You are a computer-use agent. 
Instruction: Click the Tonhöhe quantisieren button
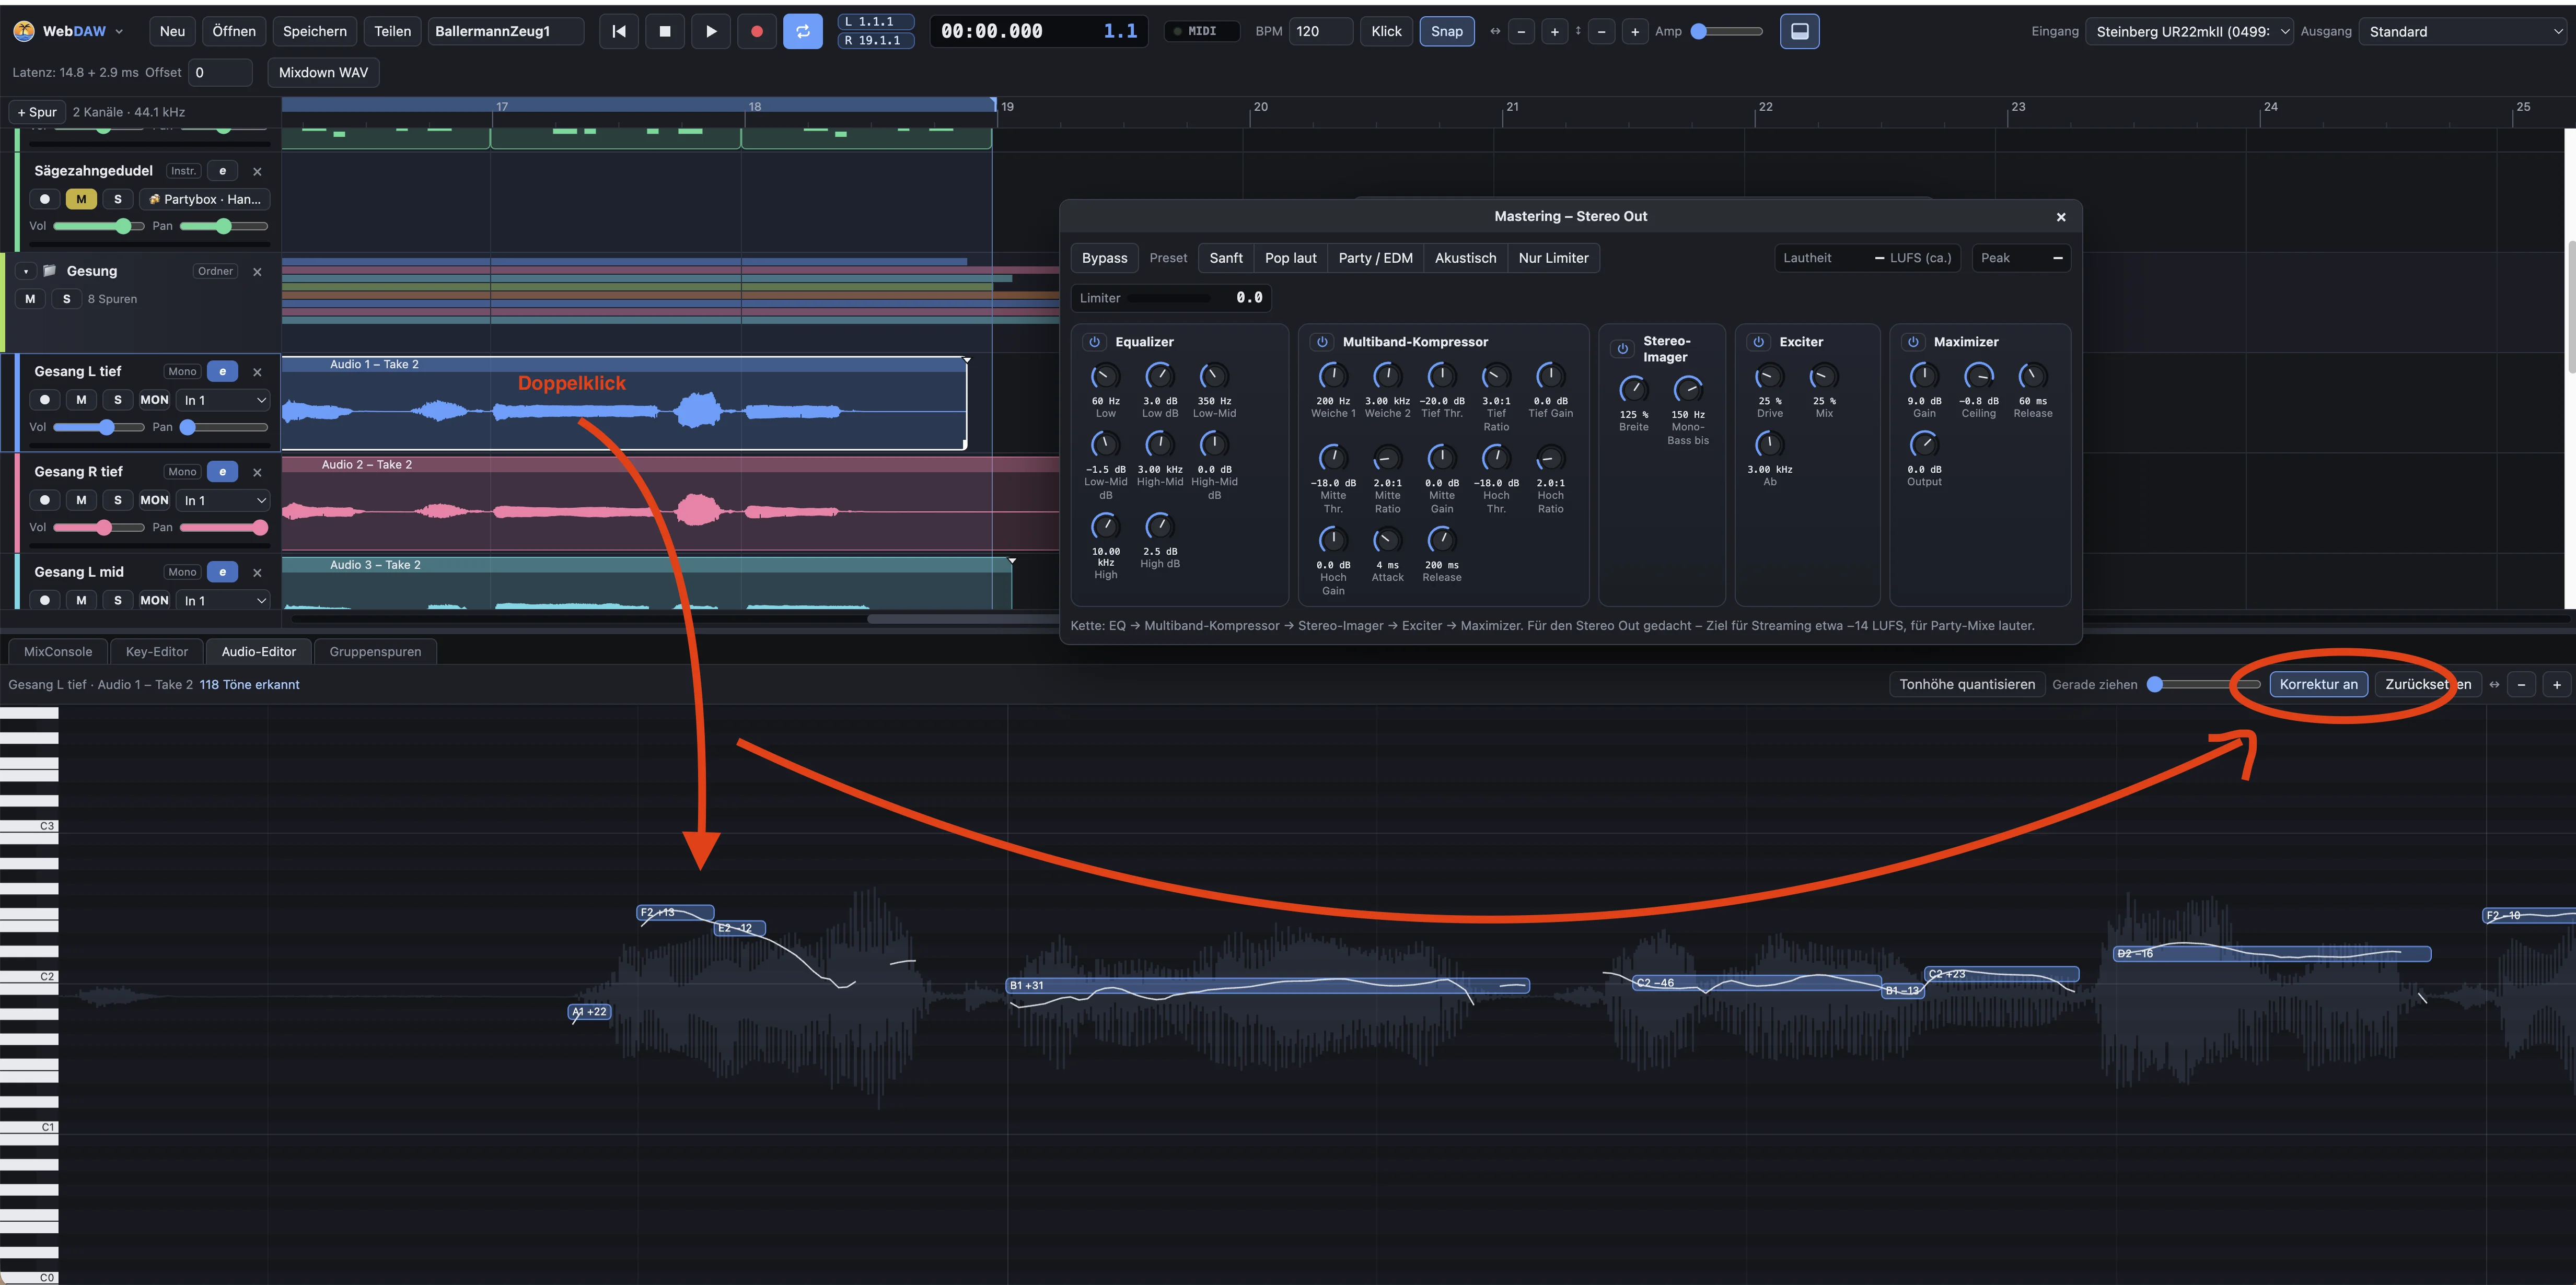click(1967, 684)
